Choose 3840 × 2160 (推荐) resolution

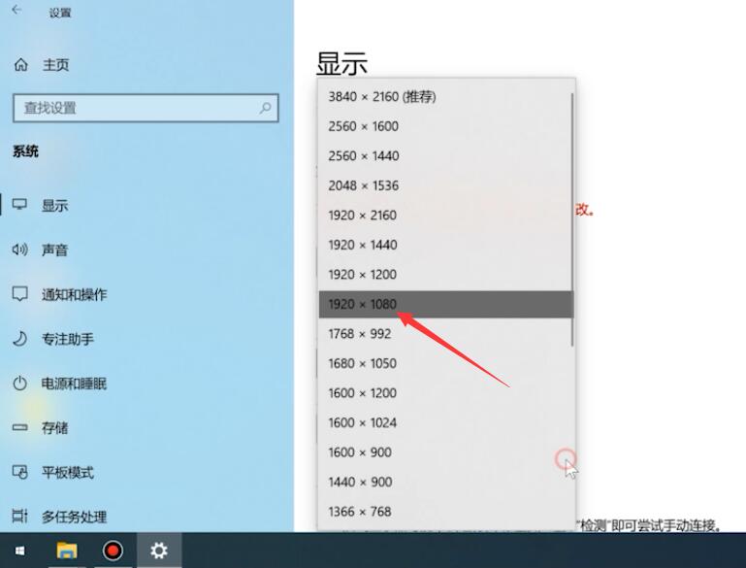446,97
